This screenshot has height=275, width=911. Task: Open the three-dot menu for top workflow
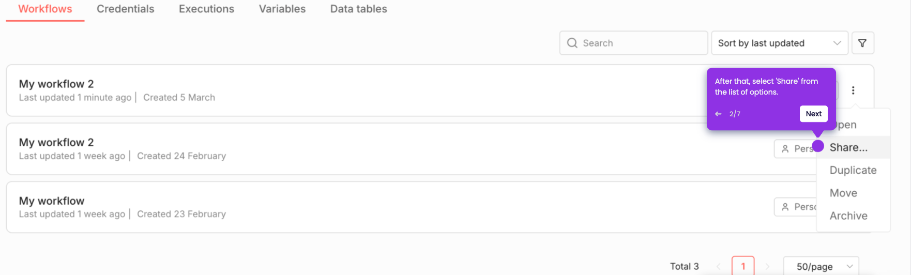853,90
